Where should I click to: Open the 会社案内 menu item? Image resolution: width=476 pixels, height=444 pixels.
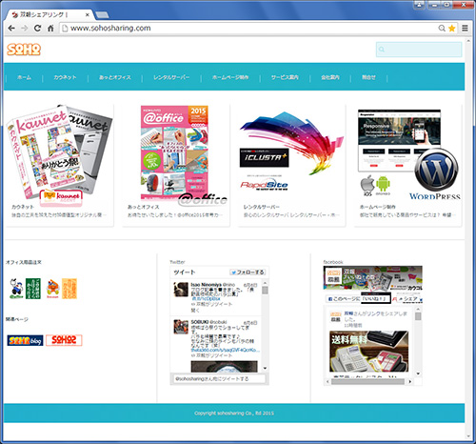[x=330, y=77]
